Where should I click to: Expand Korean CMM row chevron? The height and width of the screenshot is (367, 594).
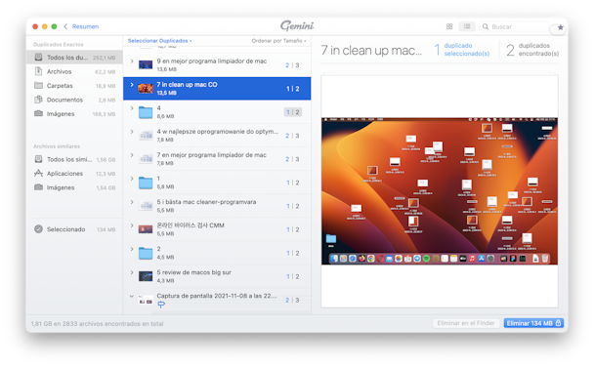132,225
